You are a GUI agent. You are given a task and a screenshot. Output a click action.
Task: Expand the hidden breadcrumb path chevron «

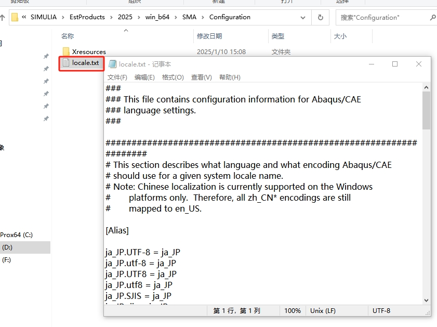click(x=24, y=17)
